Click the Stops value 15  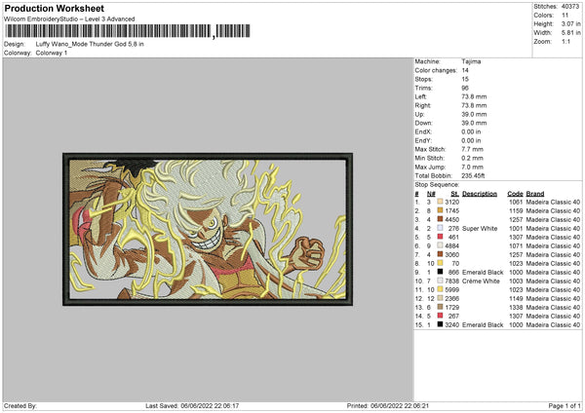(465, 79)
